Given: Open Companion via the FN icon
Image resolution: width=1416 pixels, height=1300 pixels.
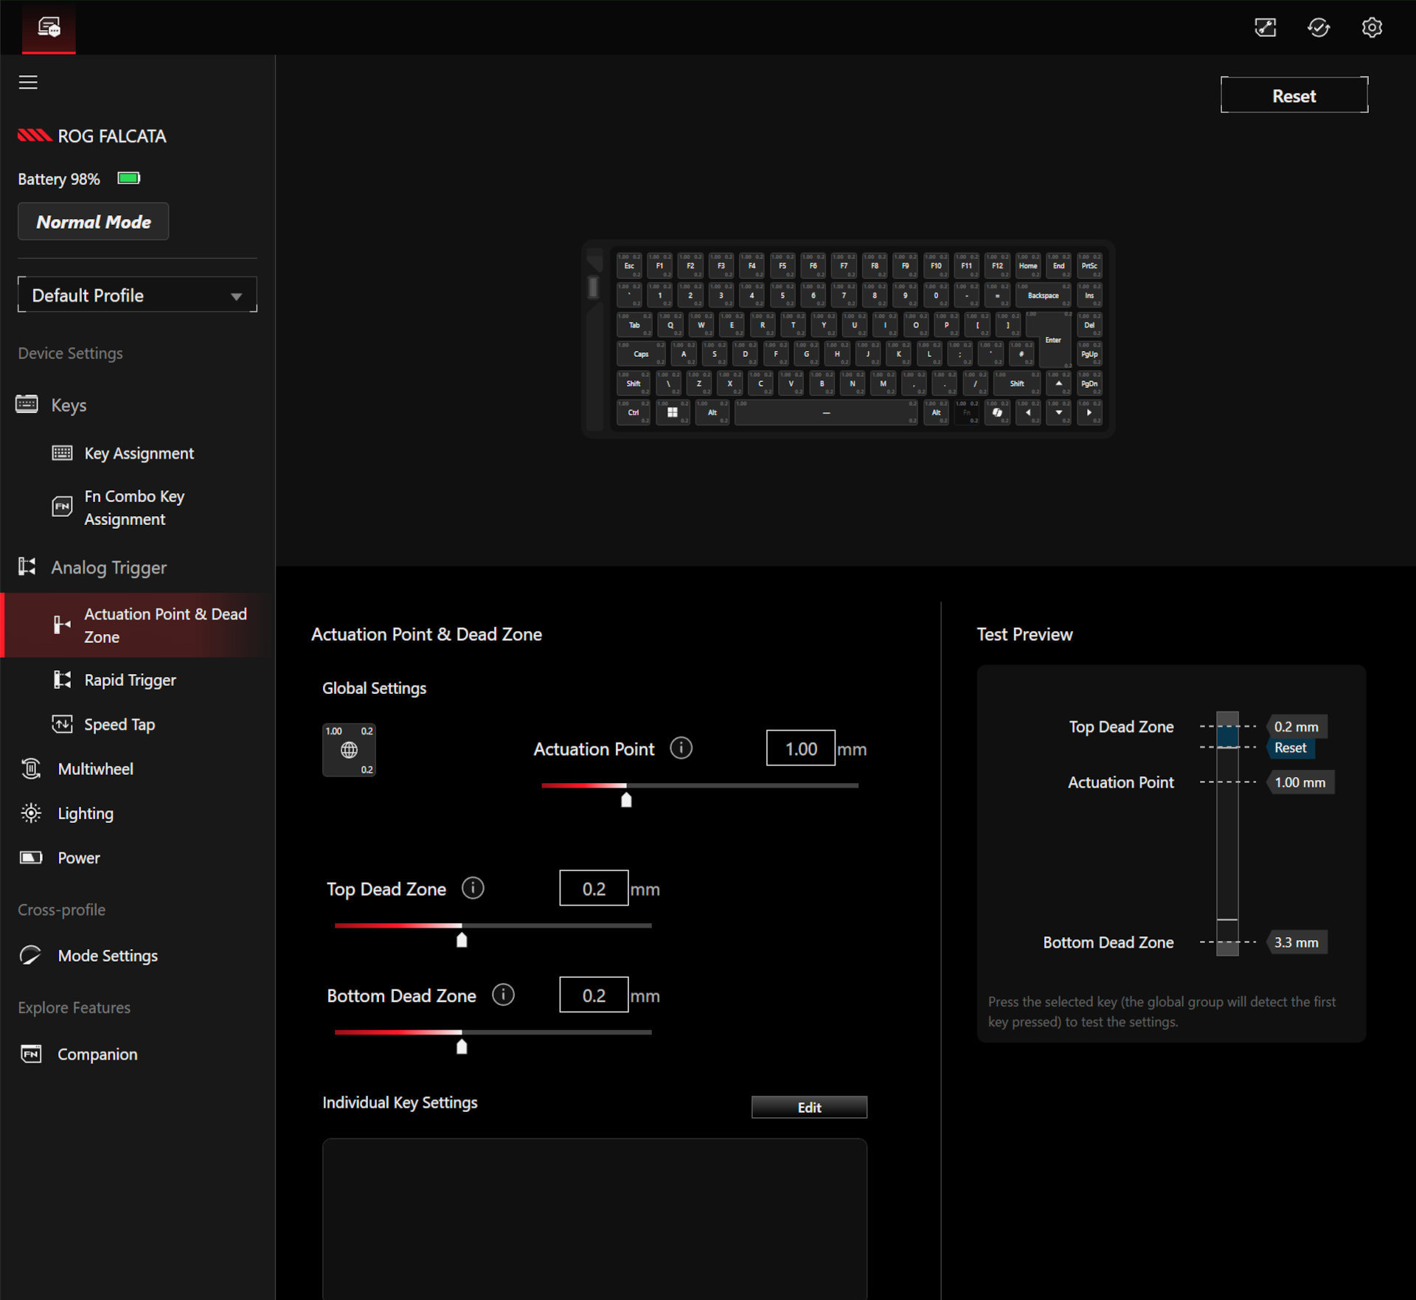Looking at the screenshot, I should [x=30, y=1054].
